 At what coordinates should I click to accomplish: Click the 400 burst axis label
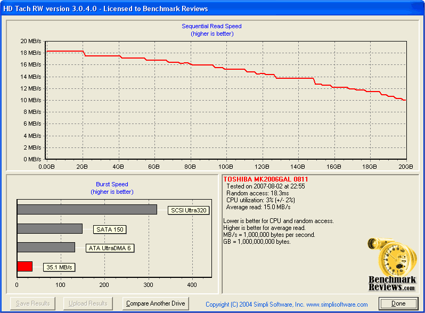point(192,285)
